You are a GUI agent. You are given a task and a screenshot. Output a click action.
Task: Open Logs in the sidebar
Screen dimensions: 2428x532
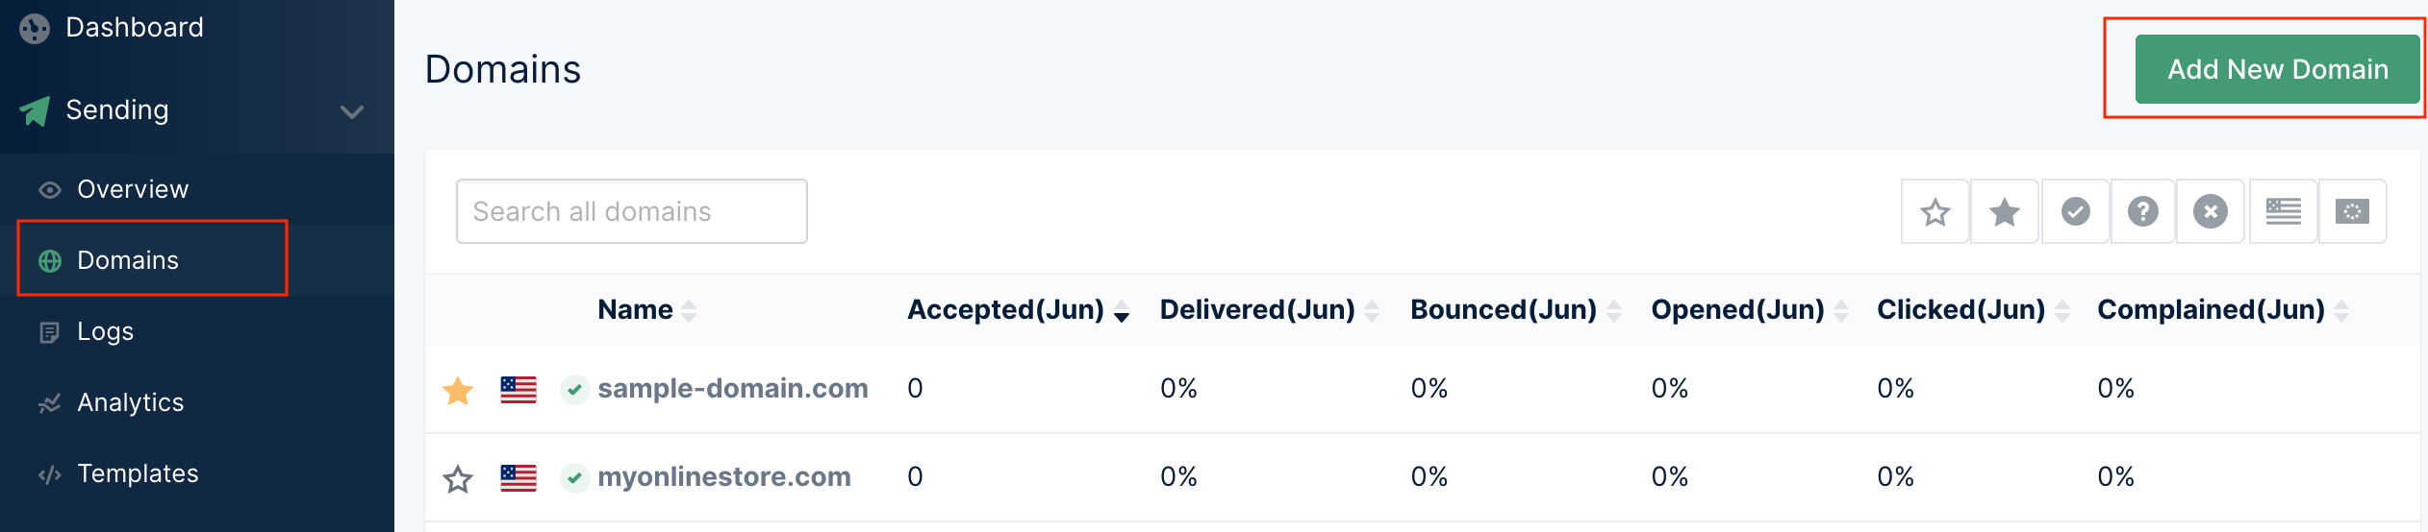coord(105,332)
